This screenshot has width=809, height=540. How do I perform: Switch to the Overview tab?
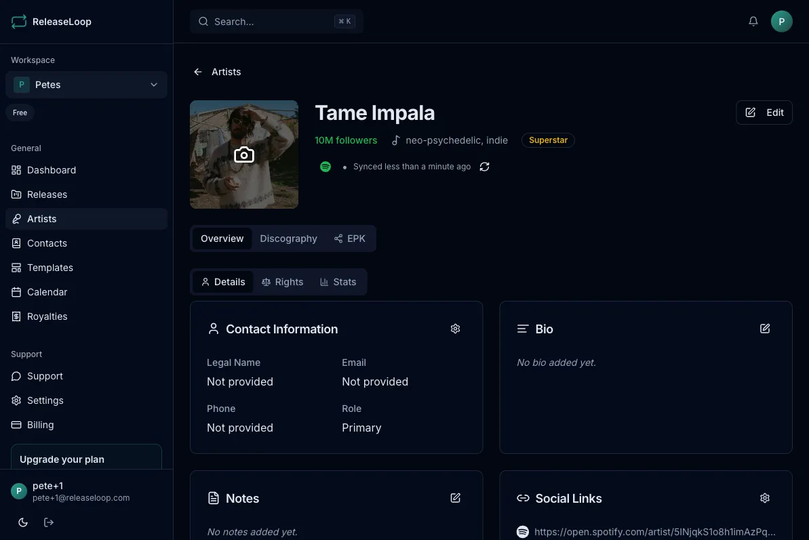coord(222,238)
